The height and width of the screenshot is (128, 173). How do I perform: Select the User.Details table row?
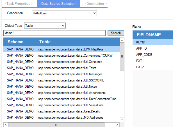click(x=62, y=111)
